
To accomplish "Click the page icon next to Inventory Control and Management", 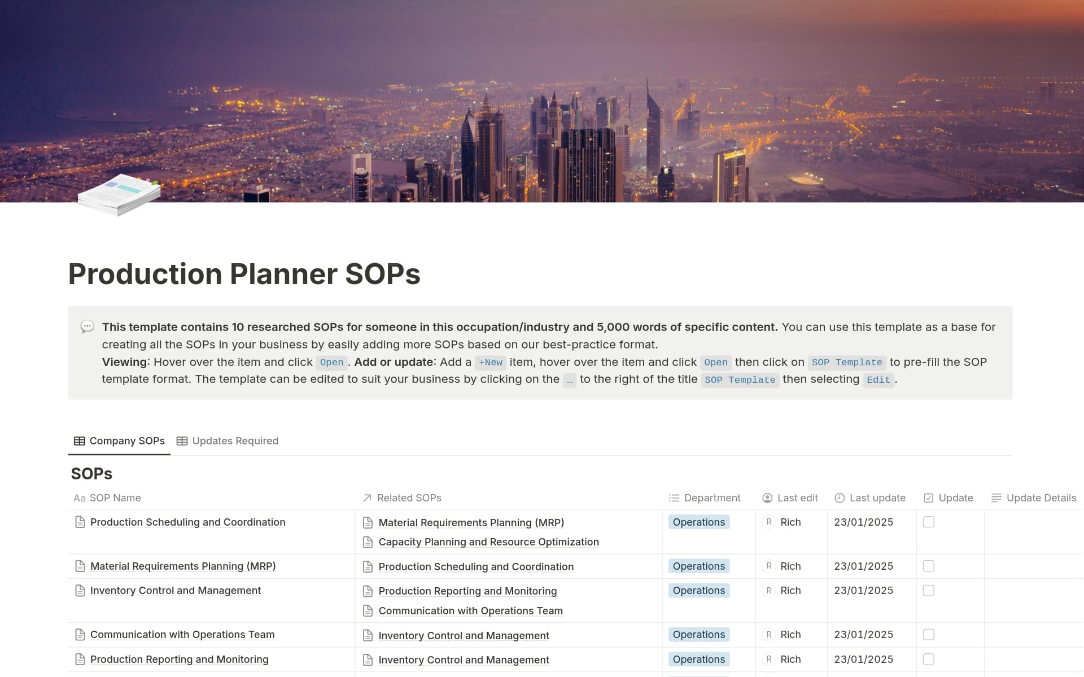I will tap(81, 591).
